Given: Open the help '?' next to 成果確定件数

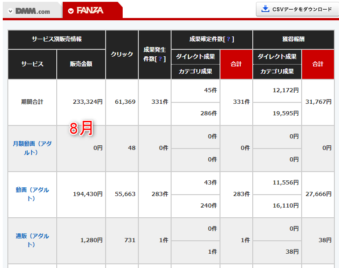Looking at the screenshot, I should pos(229,40).
